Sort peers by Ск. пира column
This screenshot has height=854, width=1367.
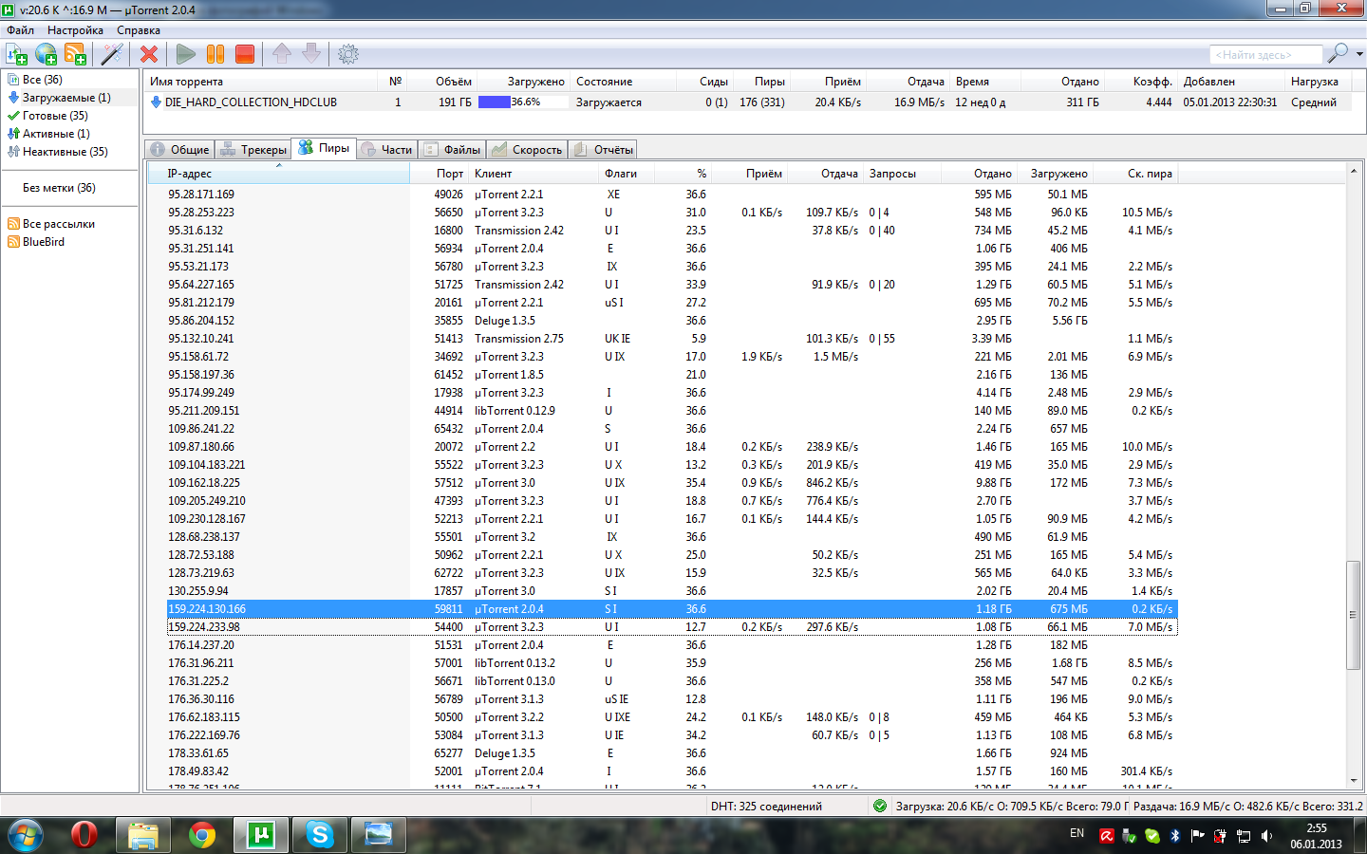pyautogui.click(x=1135, y=174)
